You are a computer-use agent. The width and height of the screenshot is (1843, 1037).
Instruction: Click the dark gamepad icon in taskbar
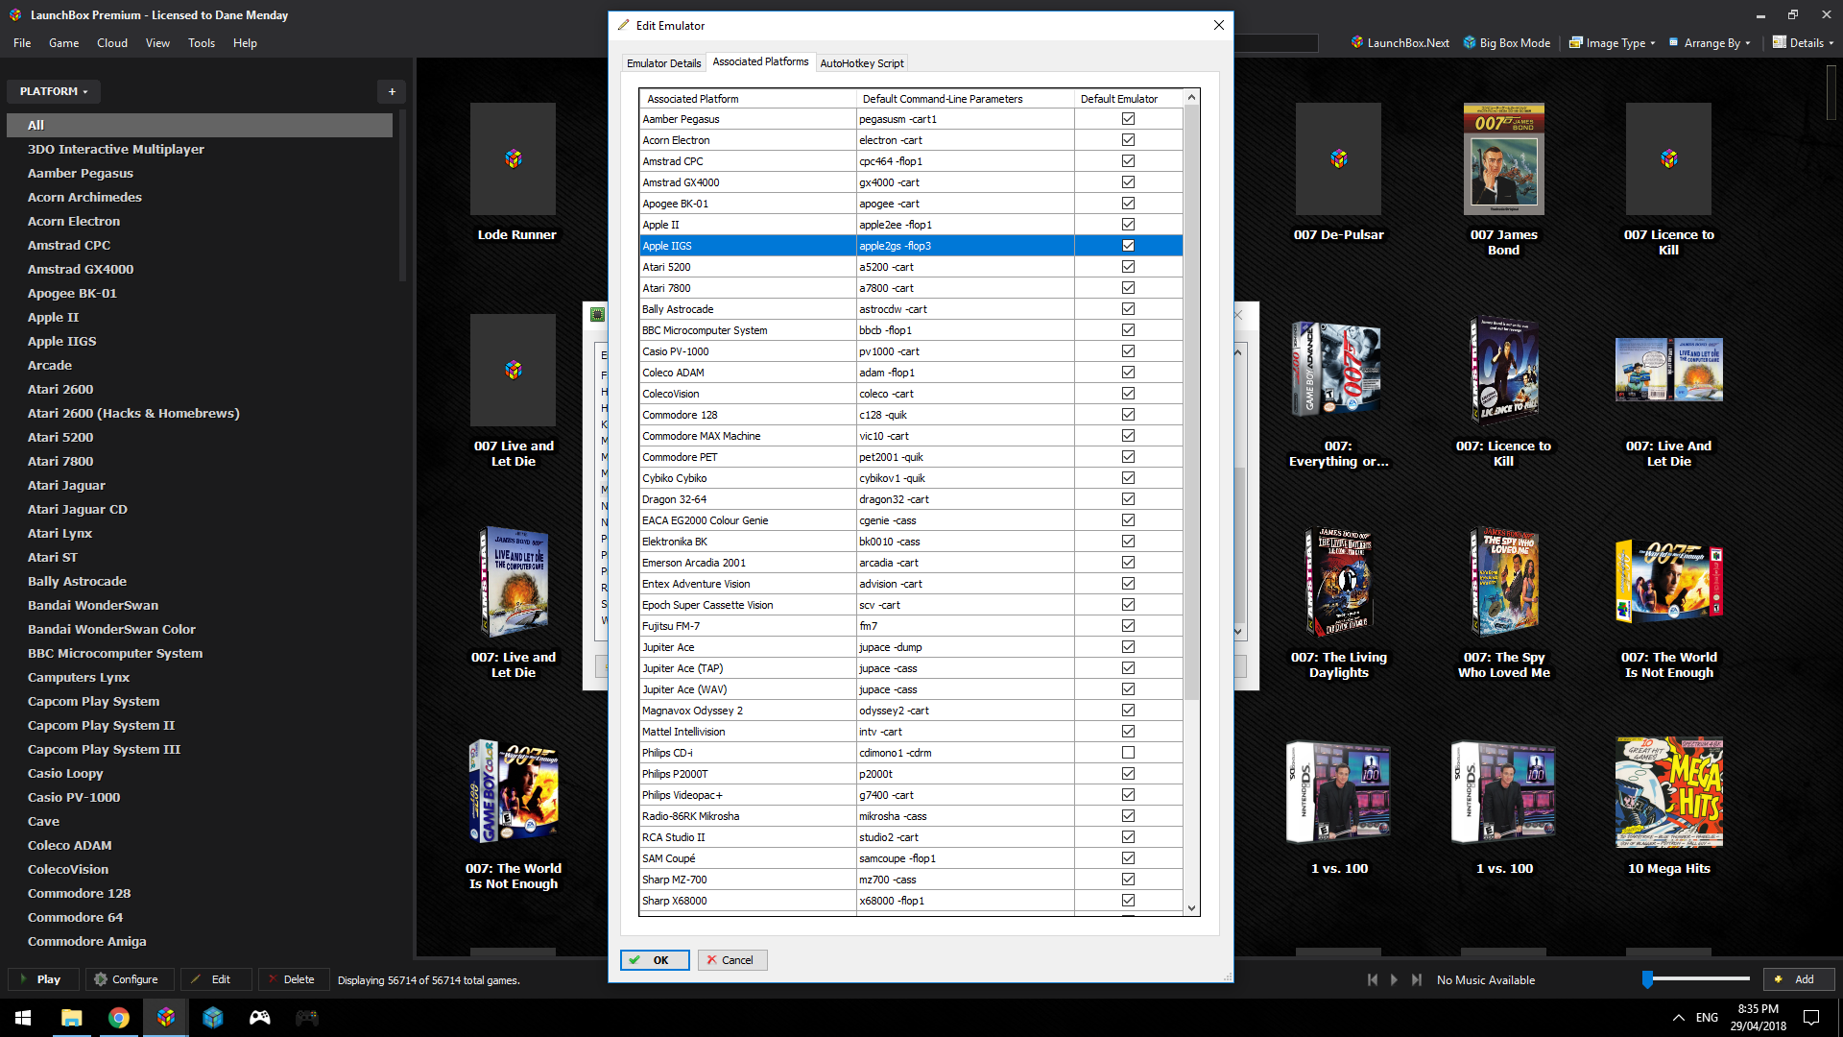coord(306,1018)
